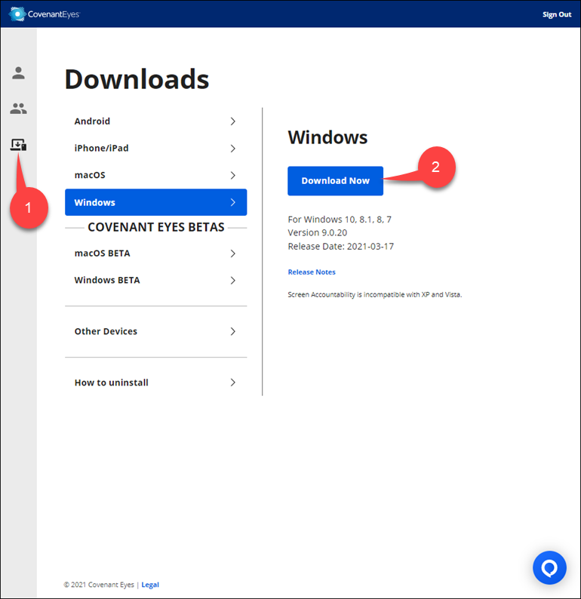581x599 pixels.
Task: Click Release Date: 2021-03-17 text
Action: point(341,247)
